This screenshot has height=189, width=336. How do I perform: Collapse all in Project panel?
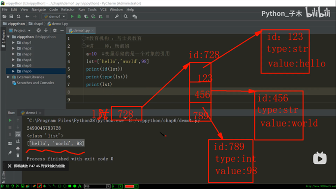pos(46,31)
